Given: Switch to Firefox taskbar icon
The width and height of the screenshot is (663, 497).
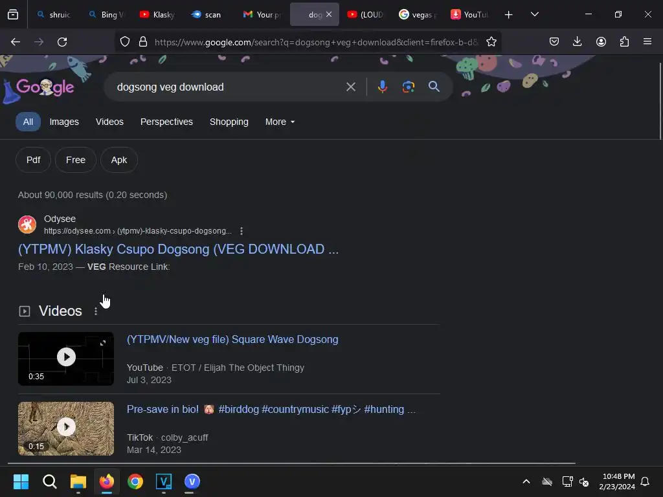Looking at the screenshot, I should [x=107, y=481].
